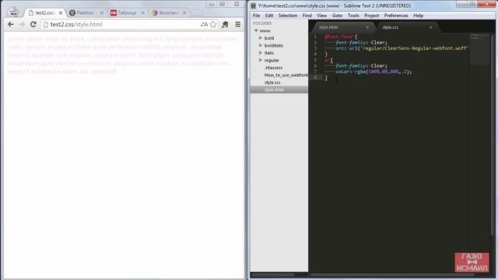This screenshot has width=498, height=280.
Task: Close the test2.css browser tab
Action: point(61,13)
